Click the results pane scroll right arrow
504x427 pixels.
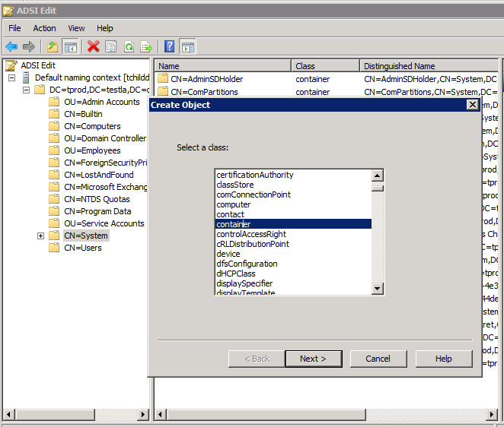coord(492,415)
